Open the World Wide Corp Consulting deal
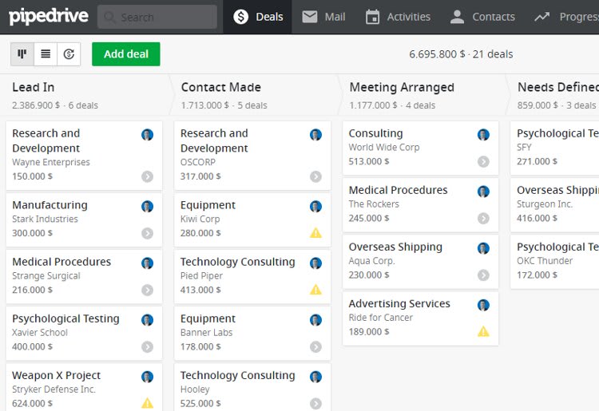This screenshot has height=411, width=599. 421,148
